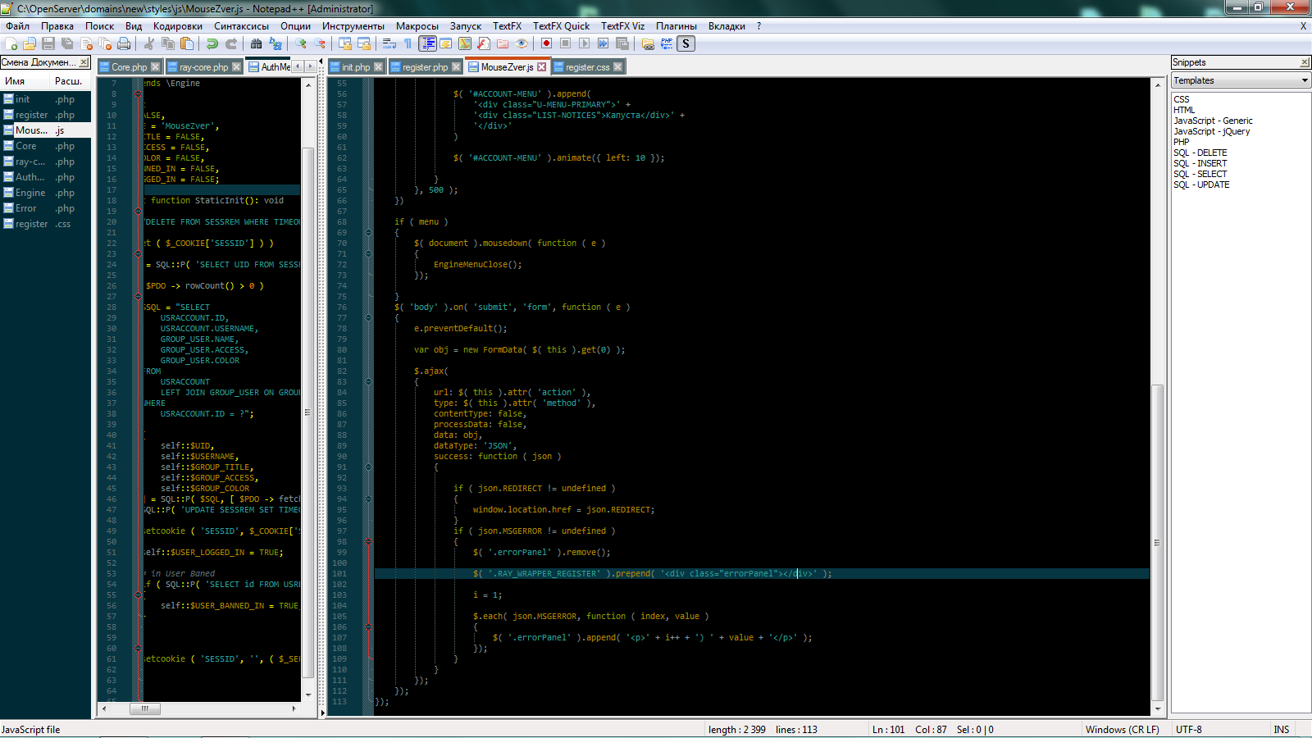
Task: Close the MouseZver.js tab
Action: 541,67
